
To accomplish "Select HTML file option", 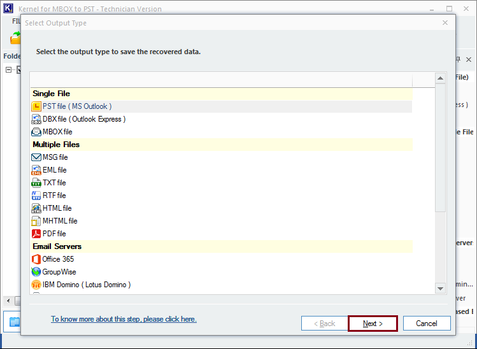I will tap(222, 208).
